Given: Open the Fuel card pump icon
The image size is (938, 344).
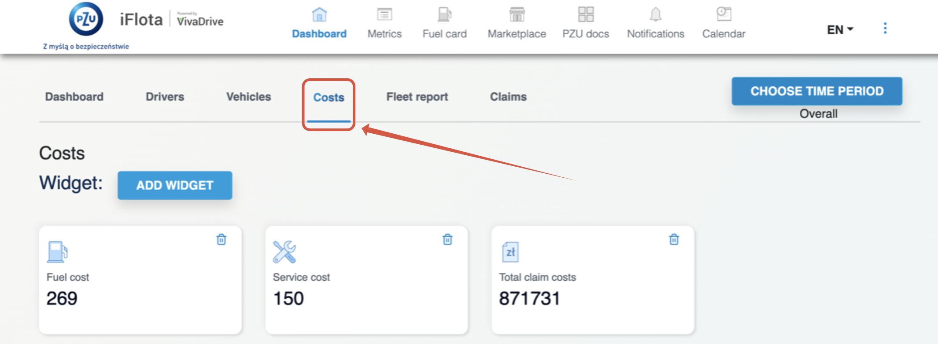Looking at the screenshot, I should tap(444, 15).
